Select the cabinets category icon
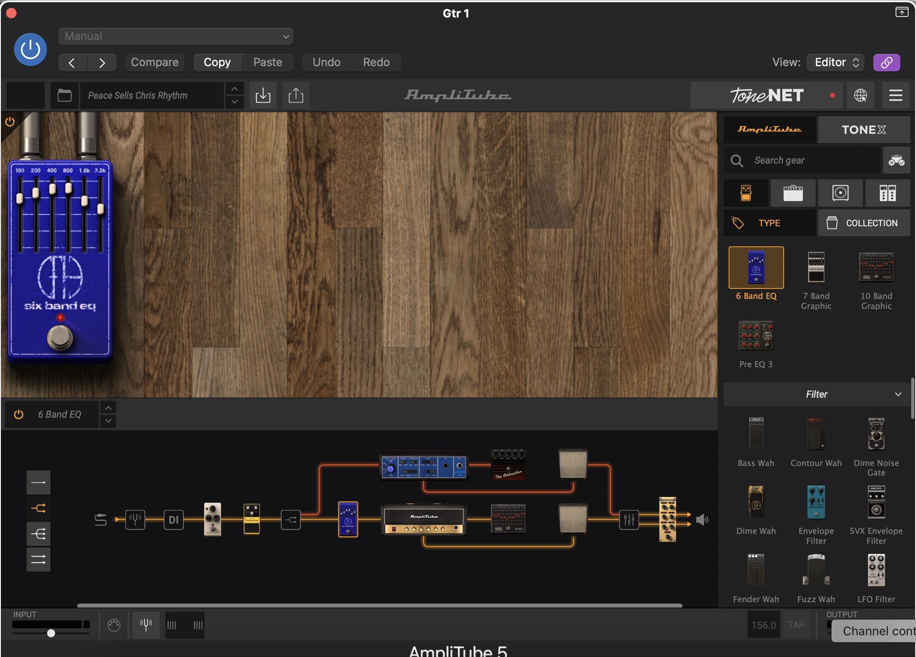The width and height of the screenshot is (916, 657). [x=840, y=193]
